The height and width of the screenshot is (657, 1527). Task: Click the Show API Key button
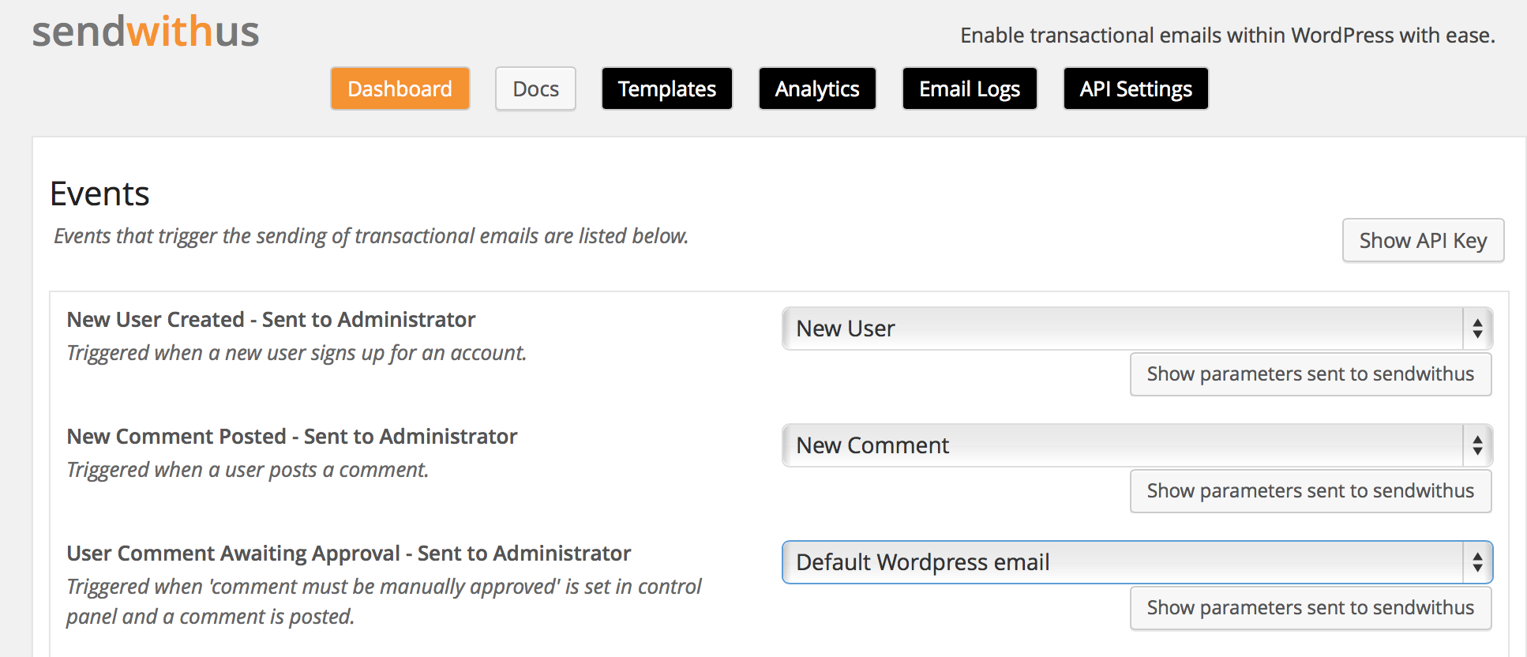click(1423, 240)
